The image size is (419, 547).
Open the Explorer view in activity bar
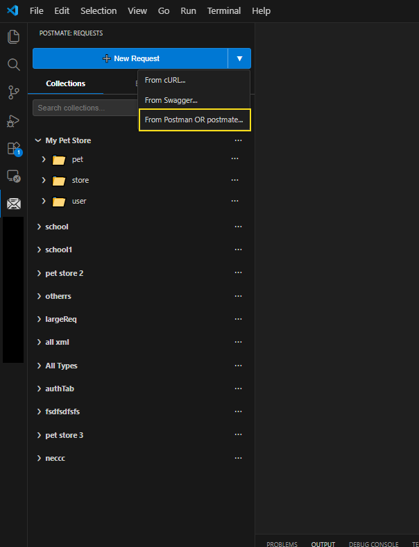point(14,37)
